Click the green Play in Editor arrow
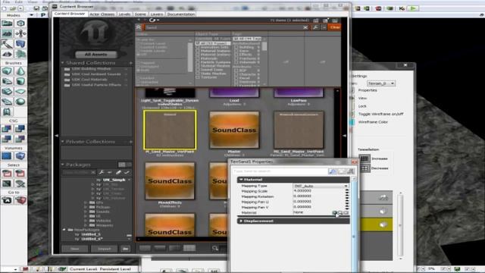 click(x=413, y=8)
